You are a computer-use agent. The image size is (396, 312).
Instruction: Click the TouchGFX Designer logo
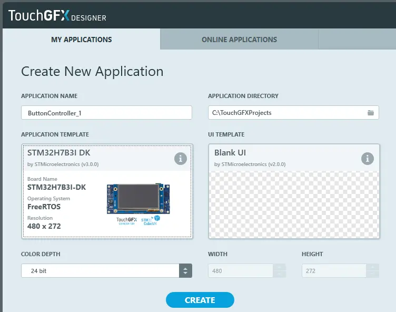[57, 15]
